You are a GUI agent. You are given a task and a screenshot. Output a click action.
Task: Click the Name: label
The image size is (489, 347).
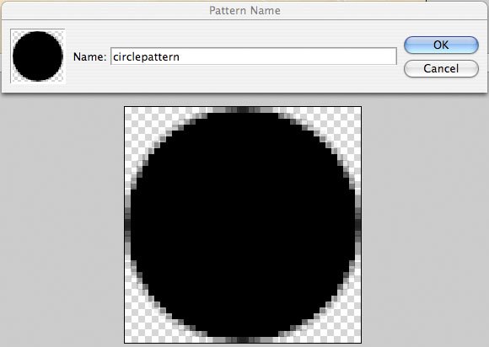(90, 56)
